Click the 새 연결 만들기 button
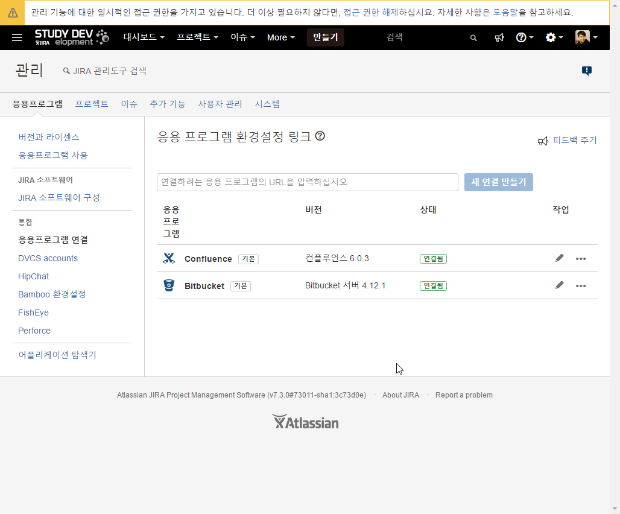 pos(498,182)
